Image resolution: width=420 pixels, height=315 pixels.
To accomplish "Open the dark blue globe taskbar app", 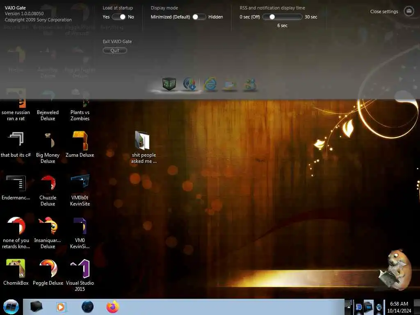I will coord(87,307).
